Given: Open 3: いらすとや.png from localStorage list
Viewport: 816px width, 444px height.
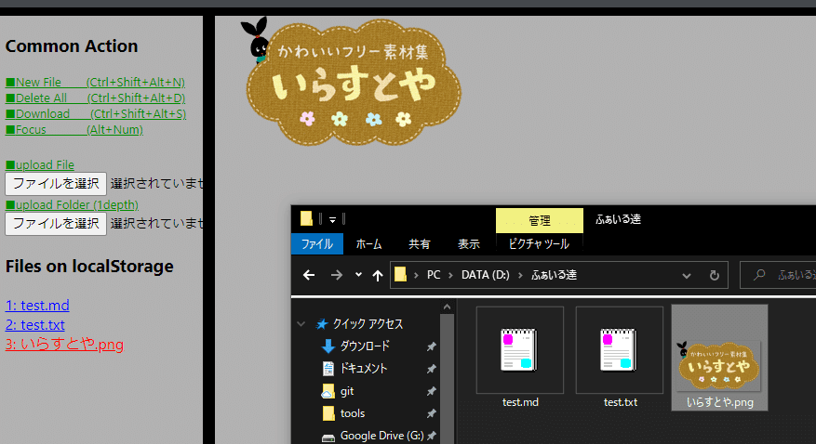Looking at the screenshot, I should click(x=64, y=345).
